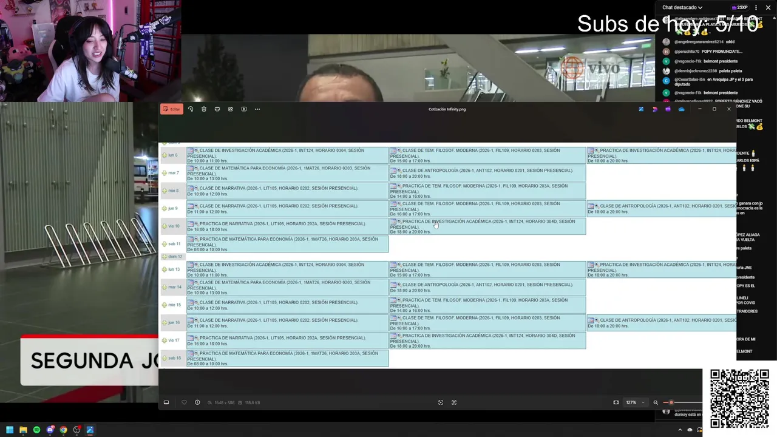Select Practica de Investigación Académica 304D in vie 10 row

tap(487, 226)
